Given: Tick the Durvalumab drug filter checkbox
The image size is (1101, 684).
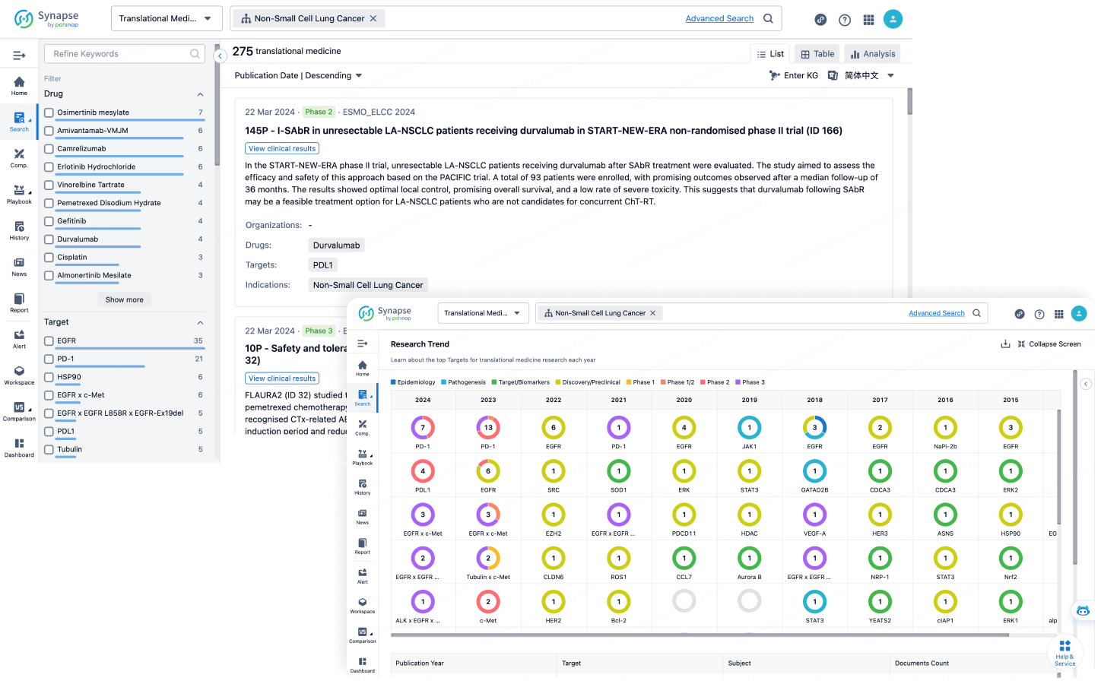Looking at the screenshot, I should [49, 239].
